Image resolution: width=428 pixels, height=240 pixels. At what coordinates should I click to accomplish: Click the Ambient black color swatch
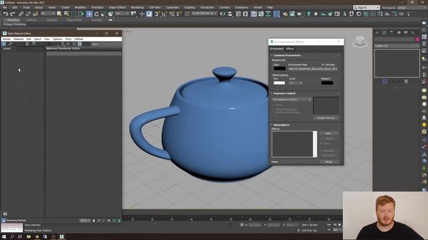(327, 83)
